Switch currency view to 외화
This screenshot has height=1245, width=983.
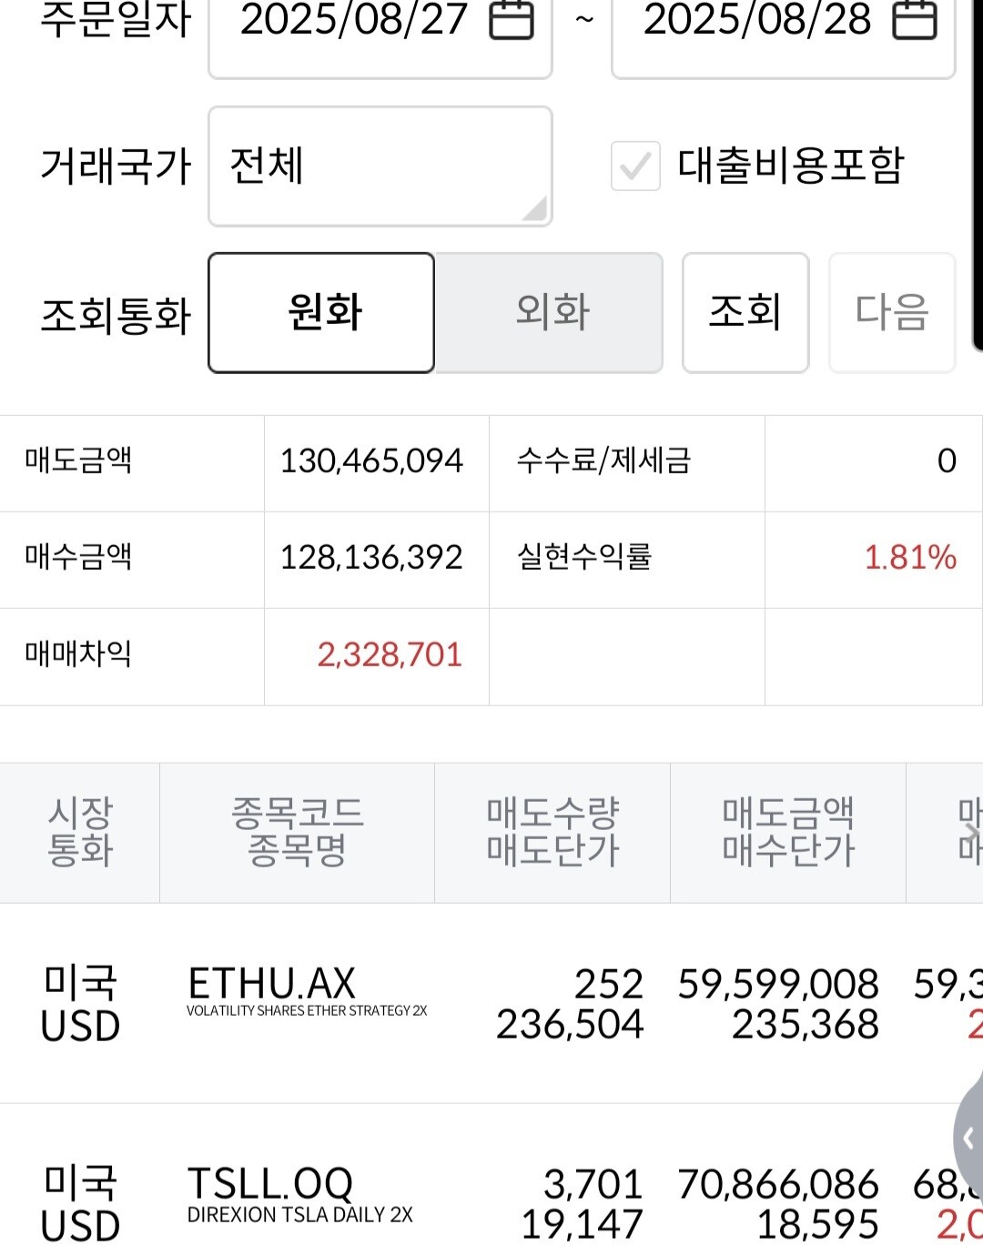(550, 312)
